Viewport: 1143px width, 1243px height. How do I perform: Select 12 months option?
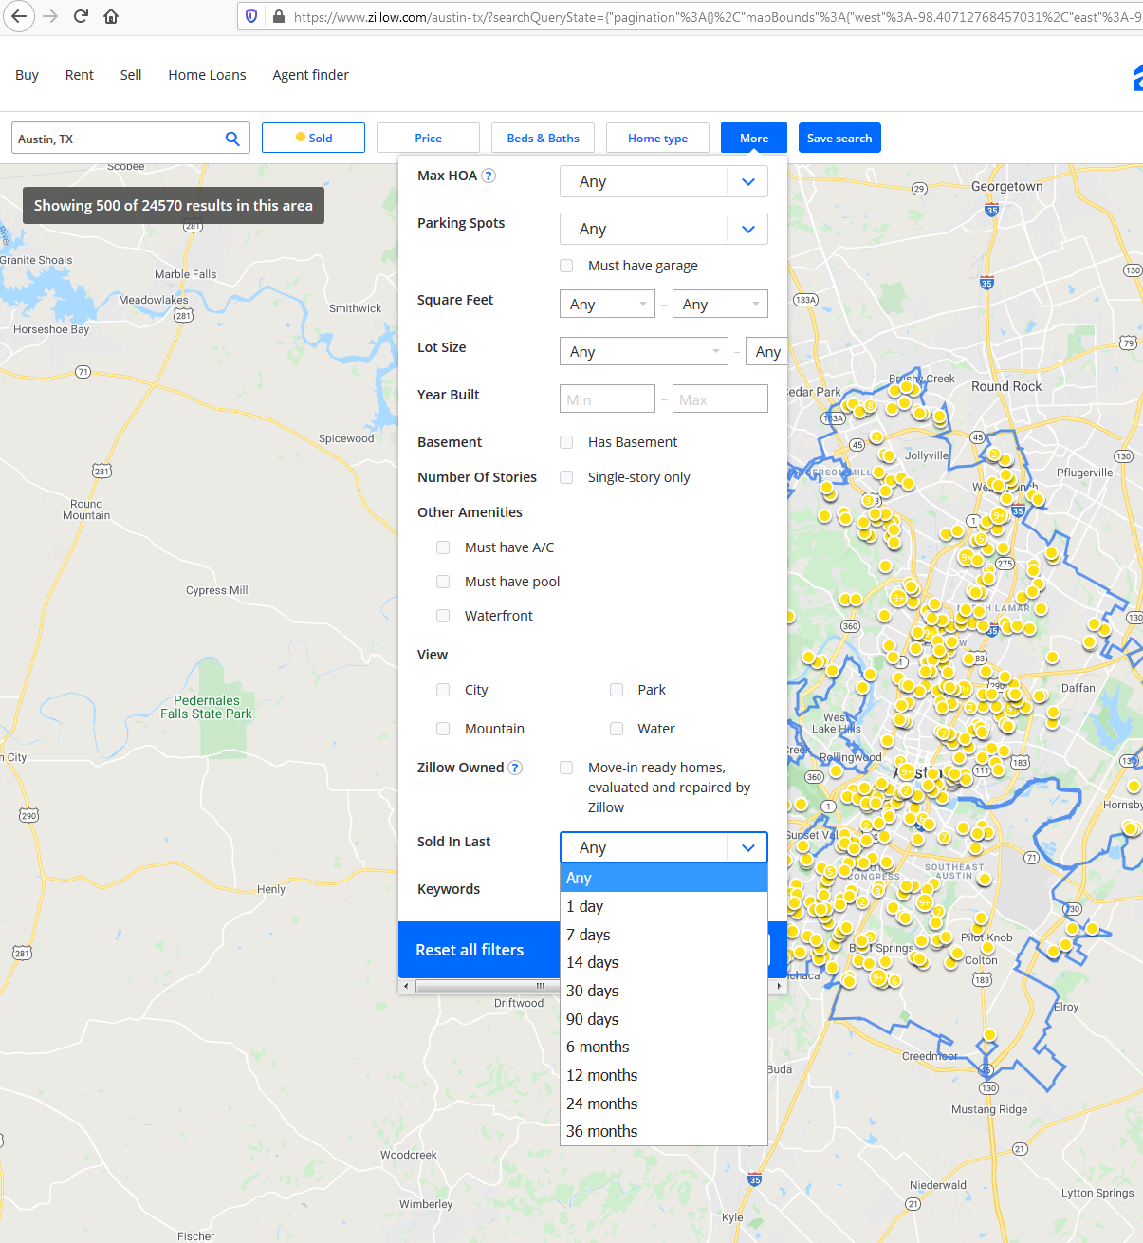(x=664, y=1075)
